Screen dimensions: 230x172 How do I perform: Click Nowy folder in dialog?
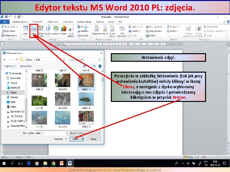[26, 66]
